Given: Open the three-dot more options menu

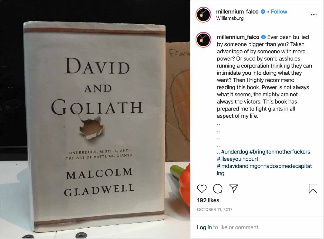Looking at the screenshot, I should (314, 15).
